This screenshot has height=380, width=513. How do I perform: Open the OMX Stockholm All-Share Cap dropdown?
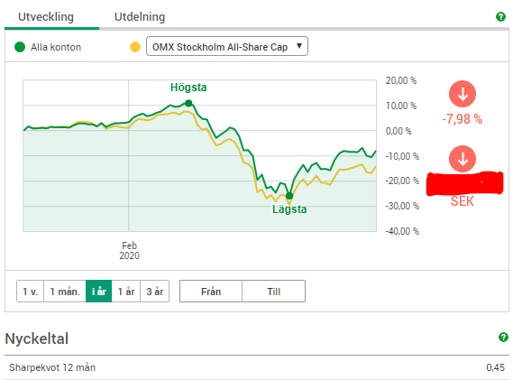[227, 46]
